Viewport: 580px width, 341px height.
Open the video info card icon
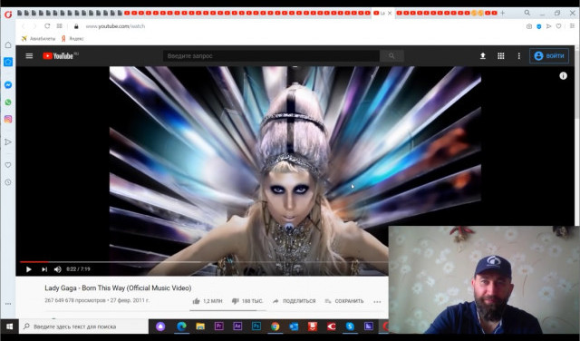click(x=563, y=76)
